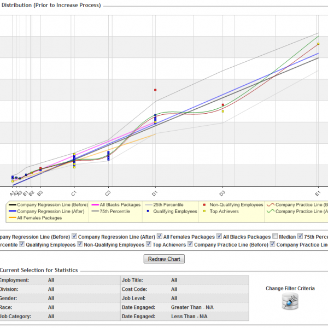Disable the Top Achievers checkbox

[x=149, y=244]
